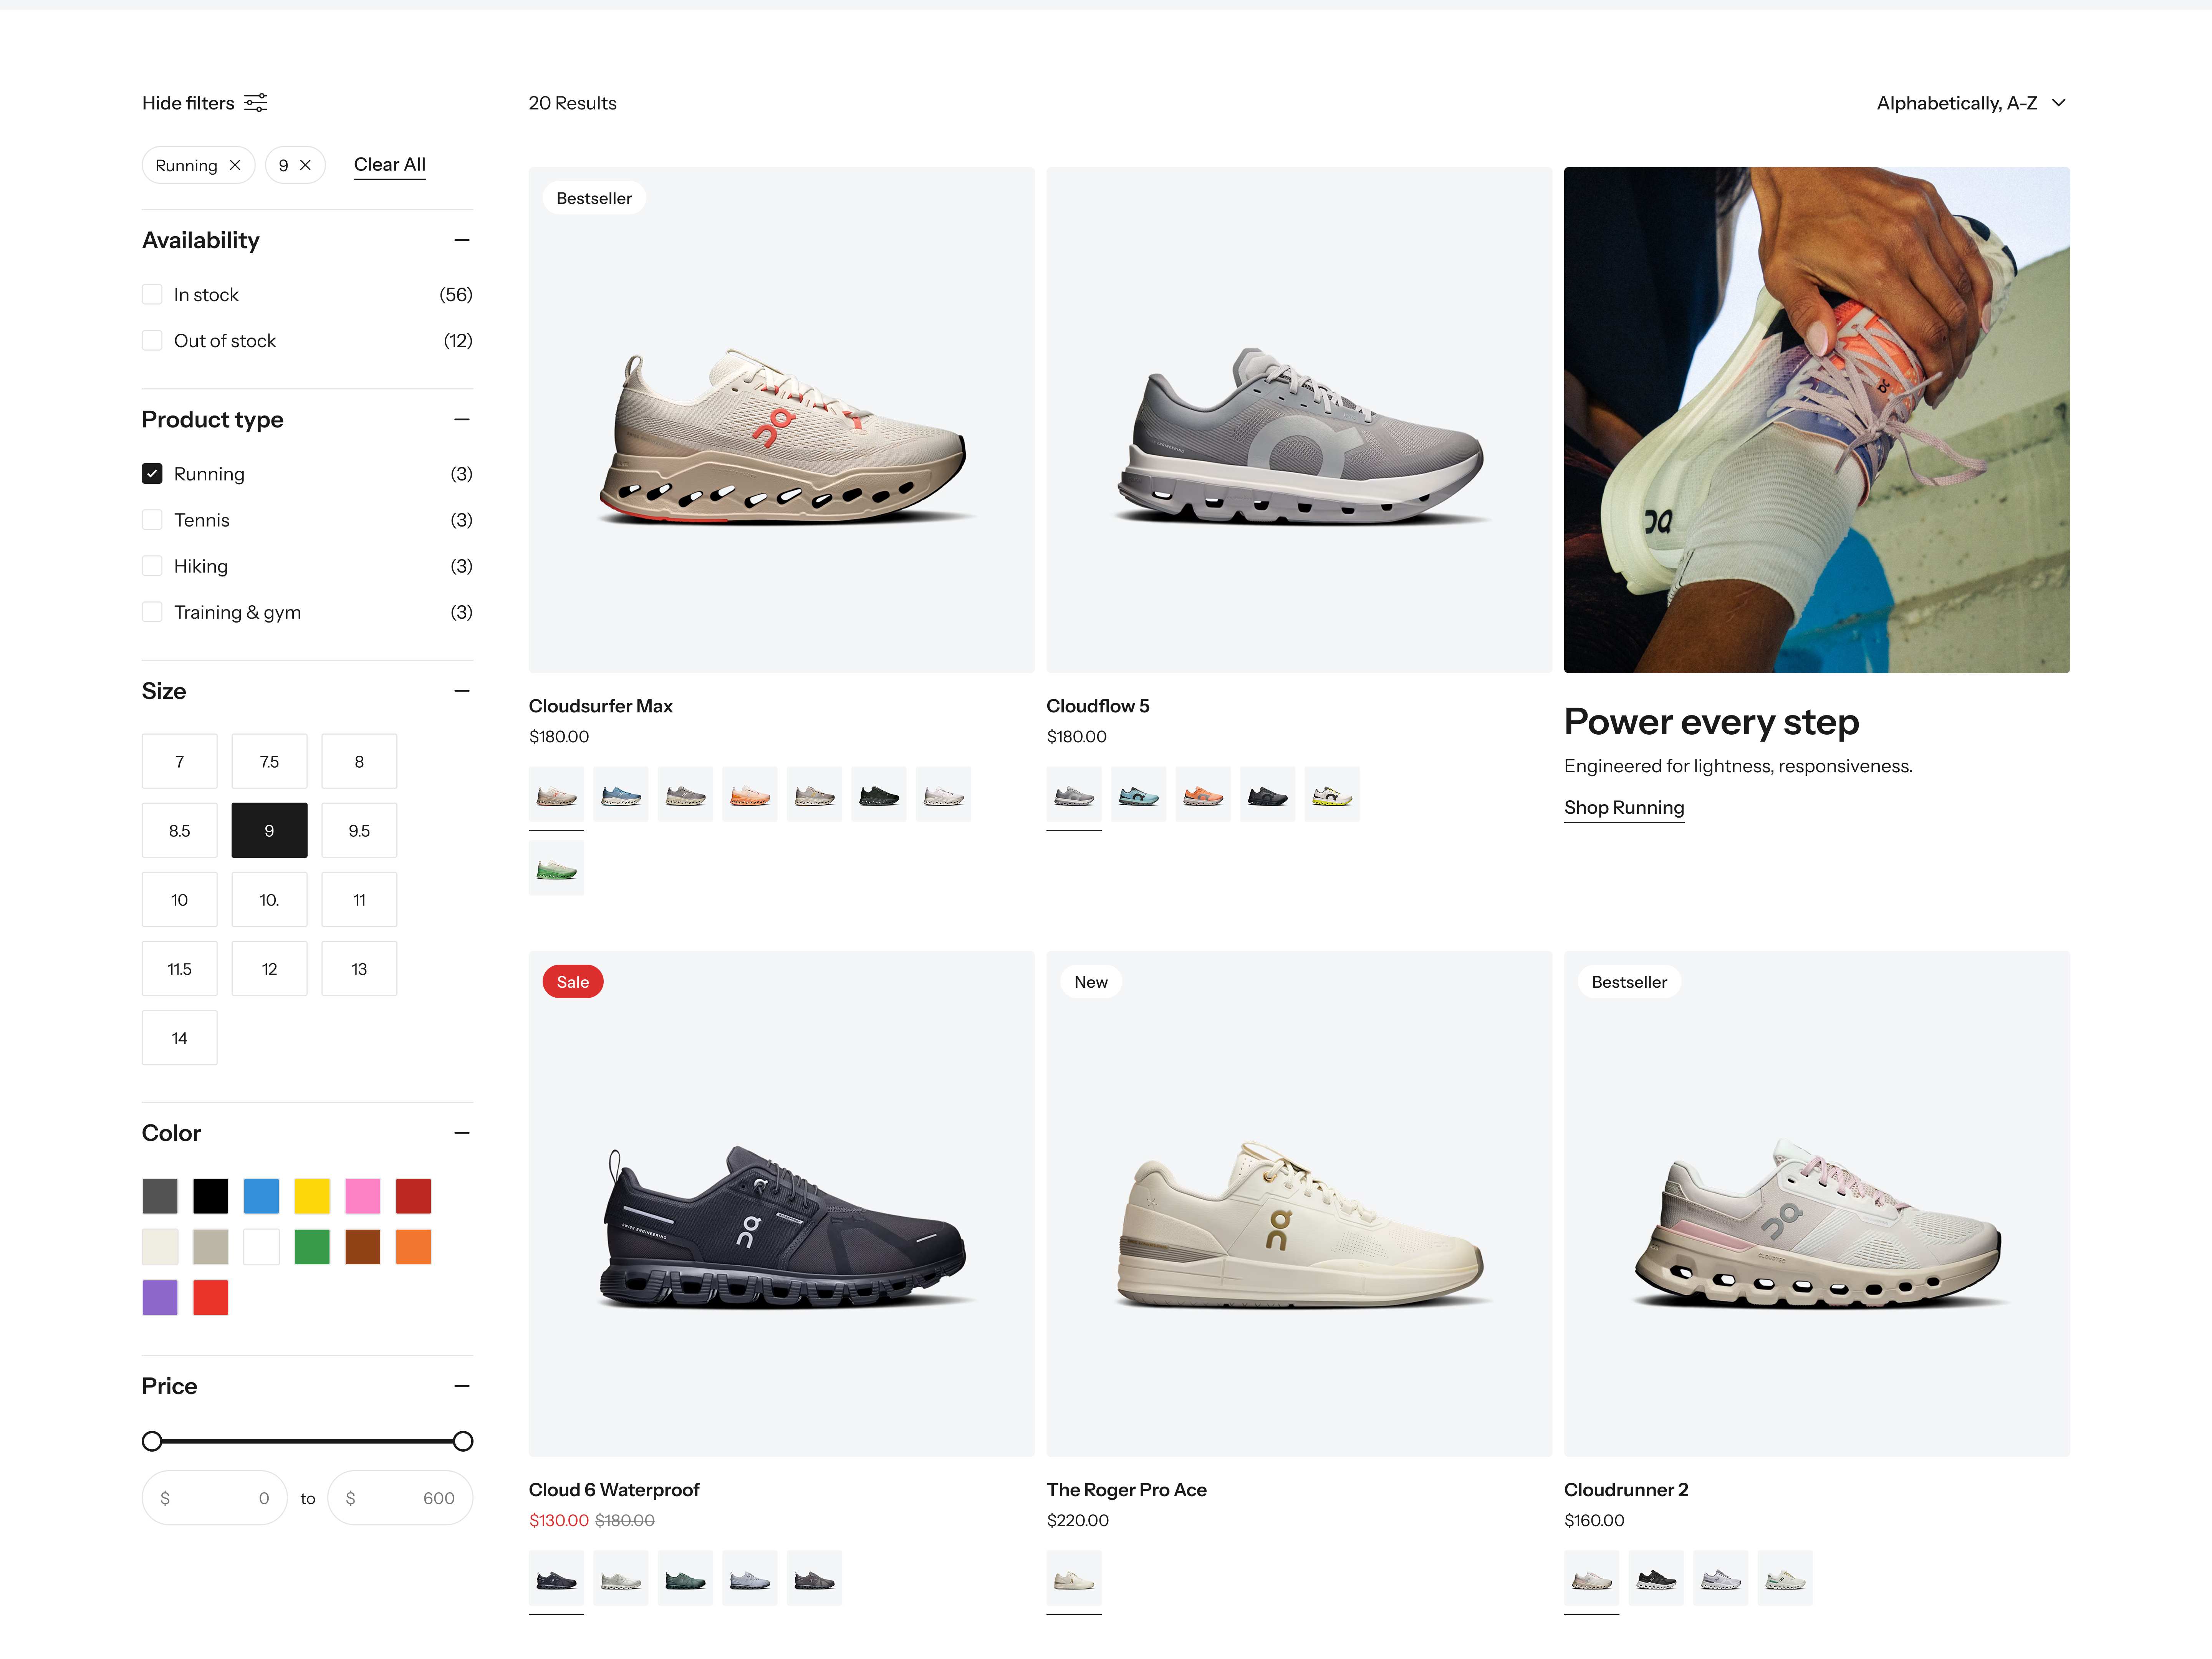Remove the Running filter chip via X
2212x1659 pixels.
click(x=235, y=165)
